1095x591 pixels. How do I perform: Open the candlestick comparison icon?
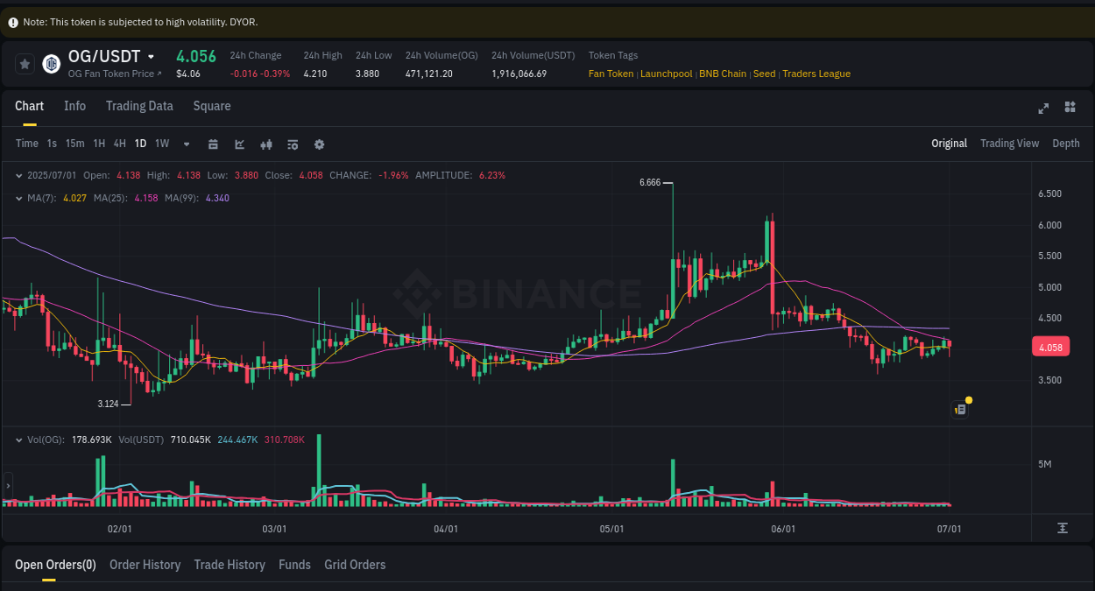(265, 143)
